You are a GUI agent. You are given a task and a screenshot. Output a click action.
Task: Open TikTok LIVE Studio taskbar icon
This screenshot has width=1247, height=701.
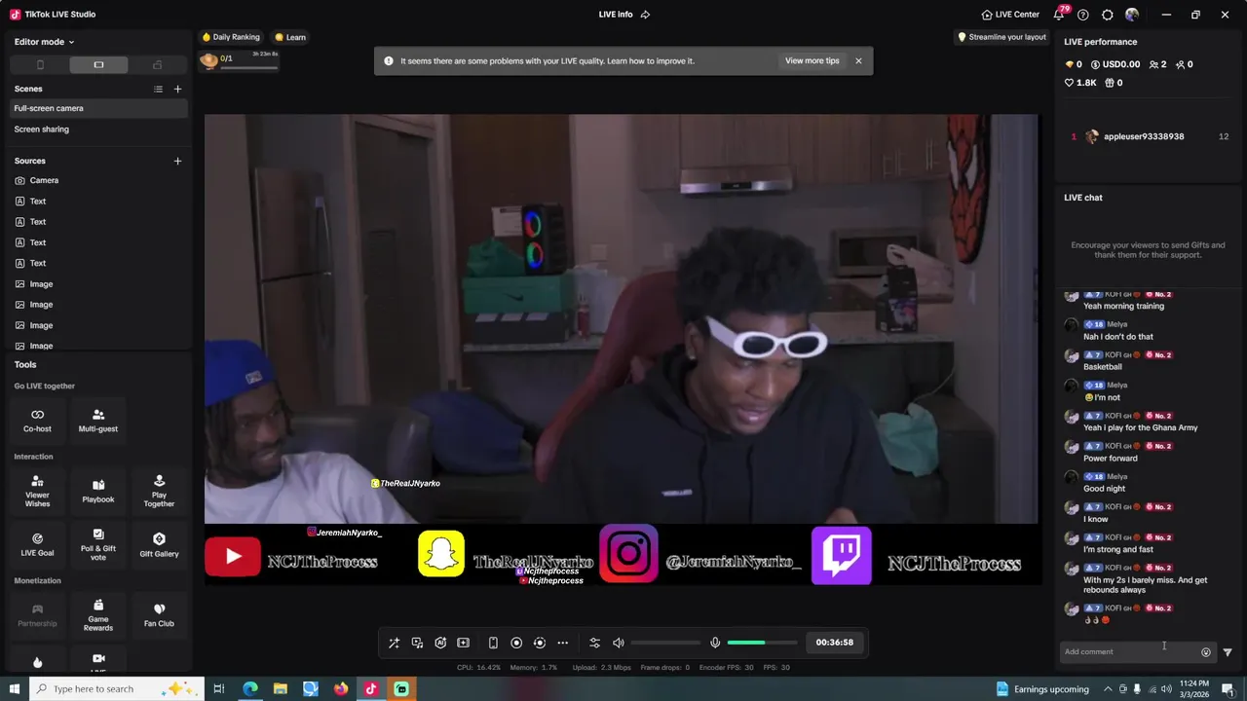point(371,688)
